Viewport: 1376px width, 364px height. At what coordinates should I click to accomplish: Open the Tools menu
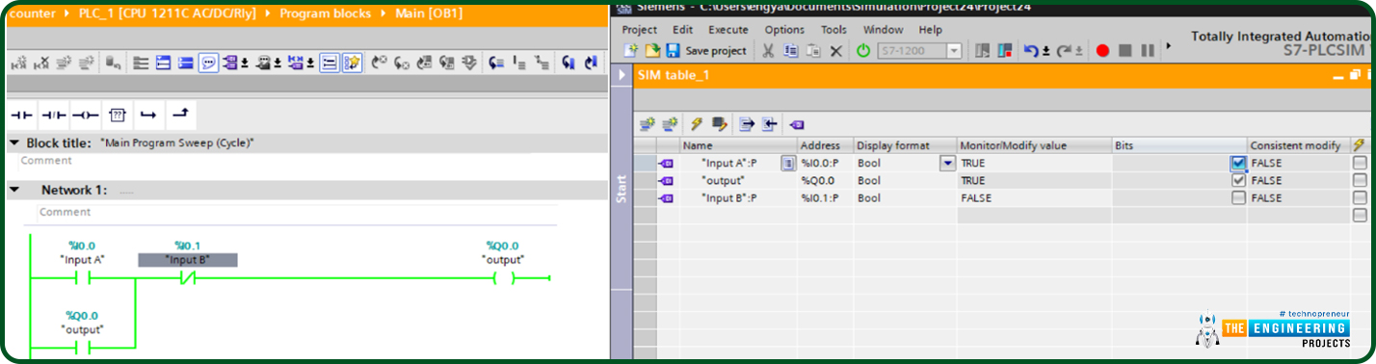tap(834, 30)
